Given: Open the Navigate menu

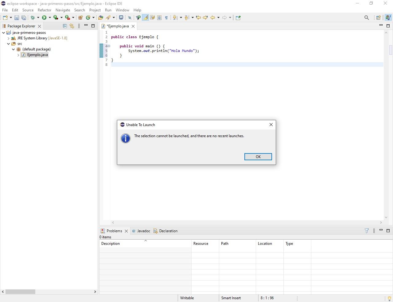Looking at the screenshot, I should [63, 10].
